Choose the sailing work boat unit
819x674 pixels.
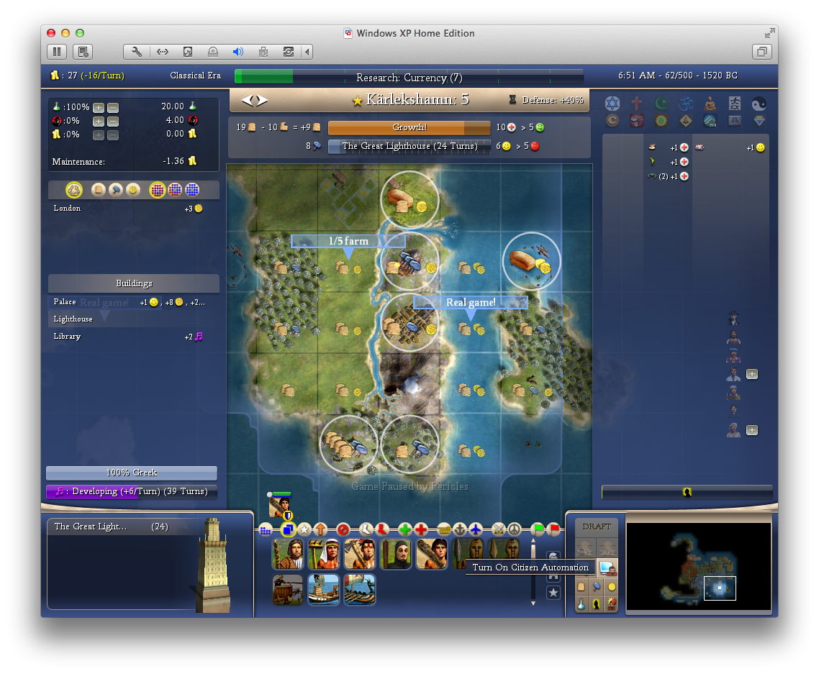324,589
